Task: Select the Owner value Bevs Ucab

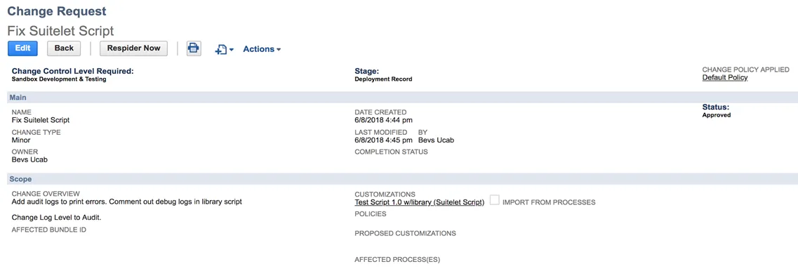Action: (x=29, y=160)
